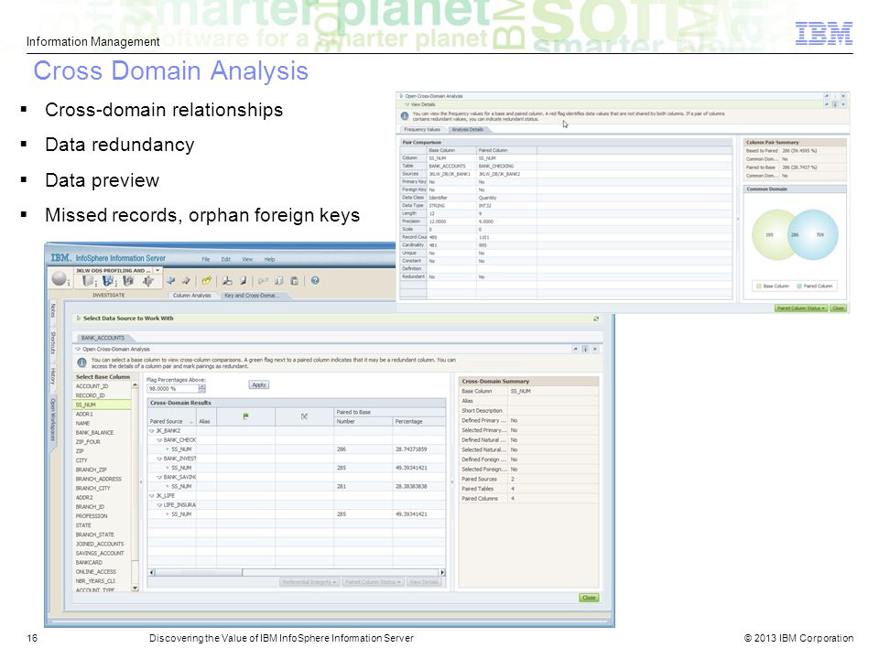879x659 pixels.
Task: Click the Paired Column legend swatch
Action: coord(799,286)
